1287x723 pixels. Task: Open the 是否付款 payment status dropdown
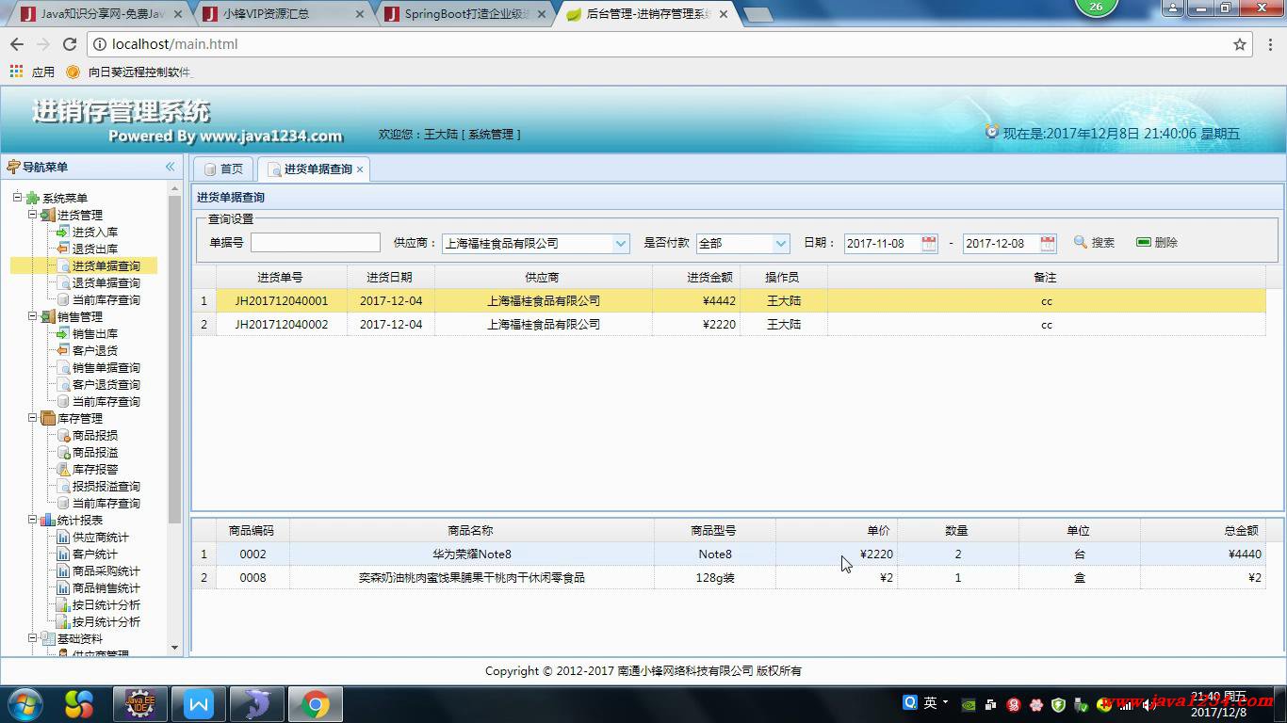[x=781, y=243]
